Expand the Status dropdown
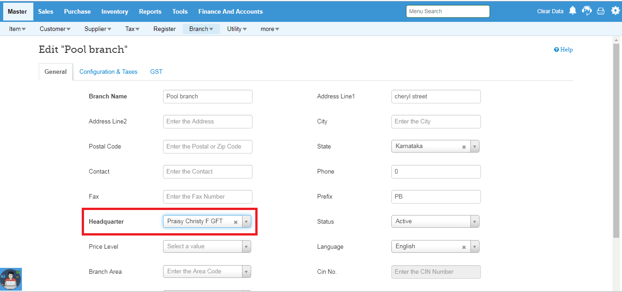 (474, 221)
